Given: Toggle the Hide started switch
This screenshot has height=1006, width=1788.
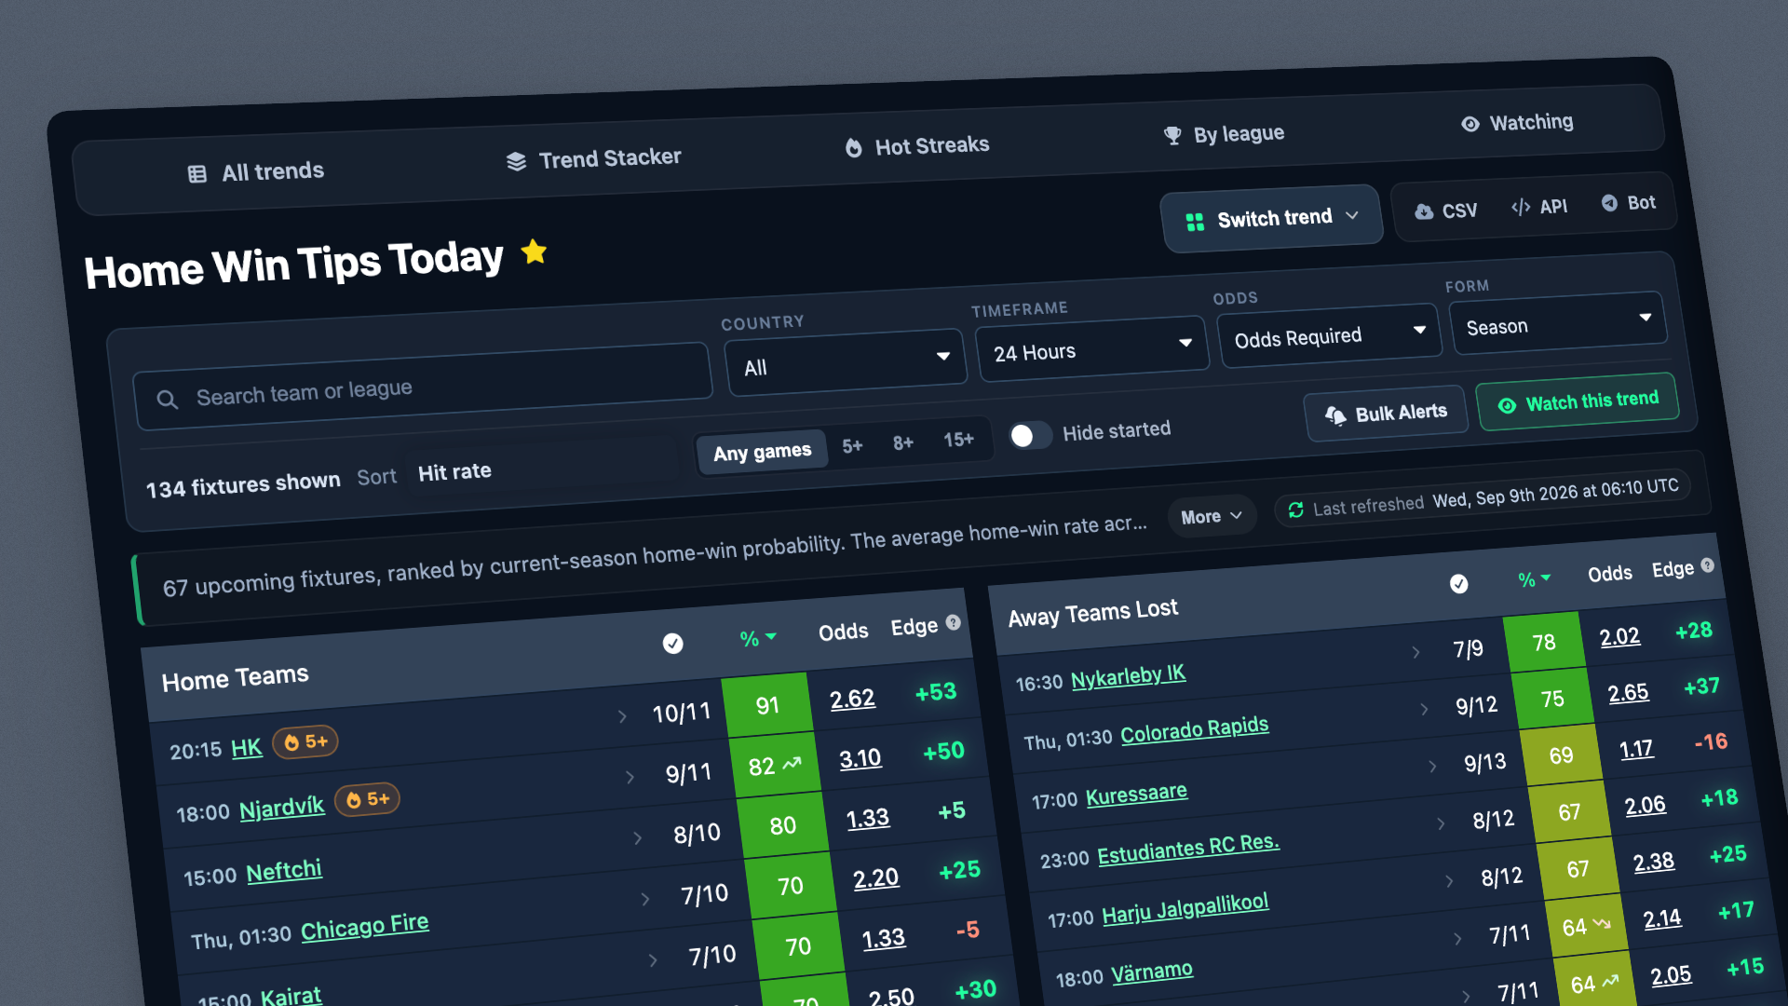Looking at the screenshot, I should click(1031, 435).
